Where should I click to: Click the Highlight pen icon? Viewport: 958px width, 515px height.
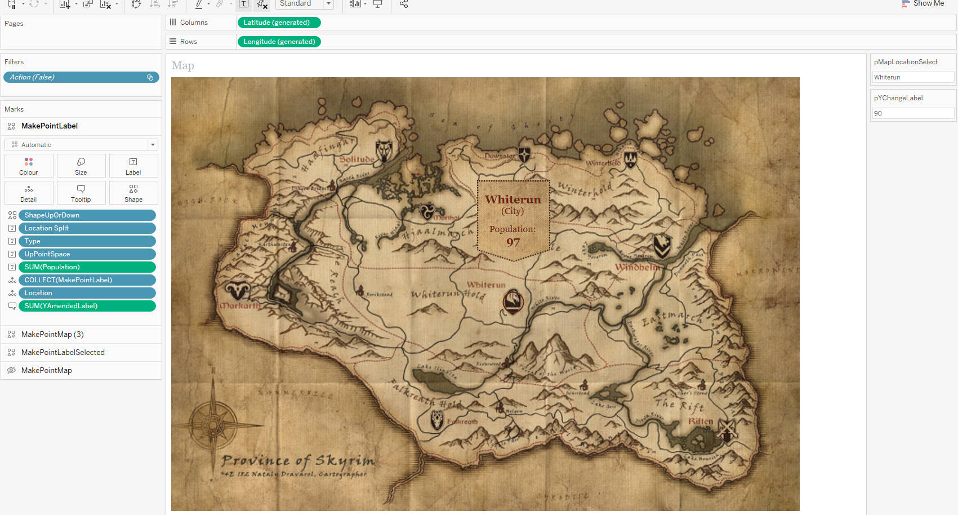[199, 4]
